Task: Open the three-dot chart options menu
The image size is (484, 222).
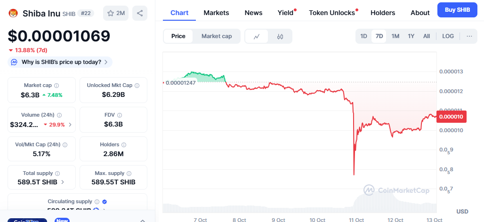Action: [469, 36]
